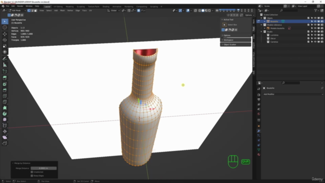Select the Caméras collection row
Image resolution: width=325 pixels, height=183 pixels.
274,42
